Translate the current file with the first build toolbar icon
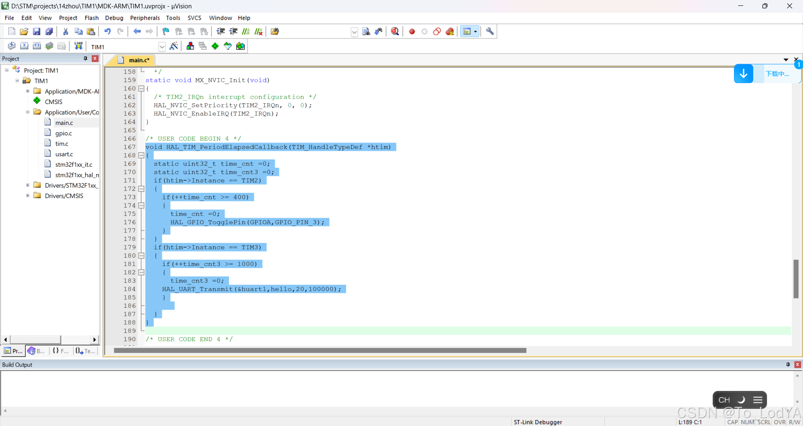 12,46
